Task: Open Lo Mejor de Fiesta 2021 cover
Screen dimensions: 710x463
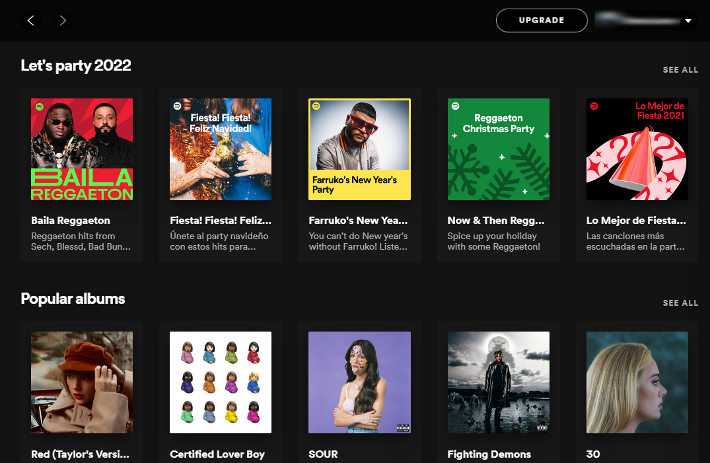Action: point(637,149)
